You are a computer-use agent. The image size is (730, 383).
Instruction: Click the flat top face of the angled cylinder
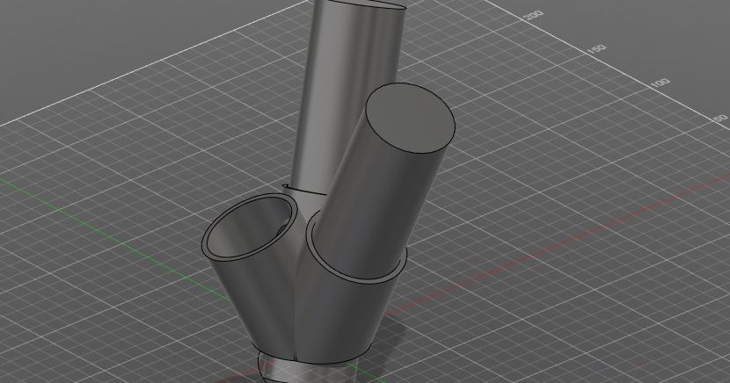point(411,119)
